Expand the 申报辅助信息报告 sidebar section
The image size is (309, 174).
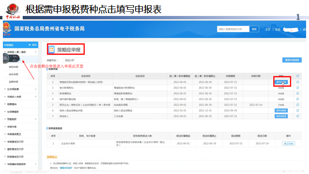[x=36, y=164]
